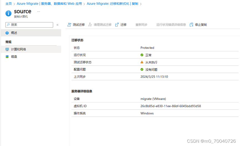Click the 迁移状态 section heading
Image resolution: width=240 pixels, height=146 pixels.
pyautogui.click(x=77, y=40)
